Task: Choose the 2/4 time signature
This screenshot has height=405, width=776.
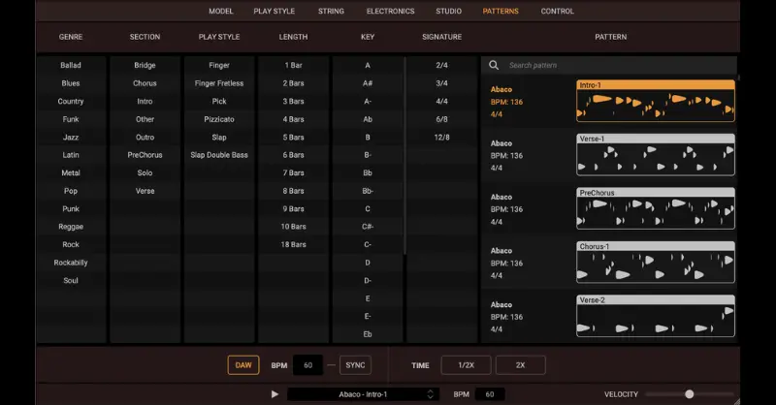Action: 442,65
